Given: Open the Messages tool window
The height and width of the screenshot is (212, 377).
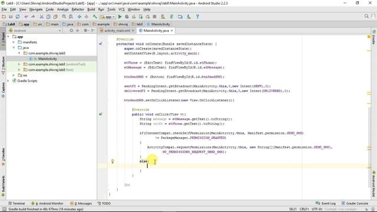Looking at the screenshot, I should click(81, 203).
